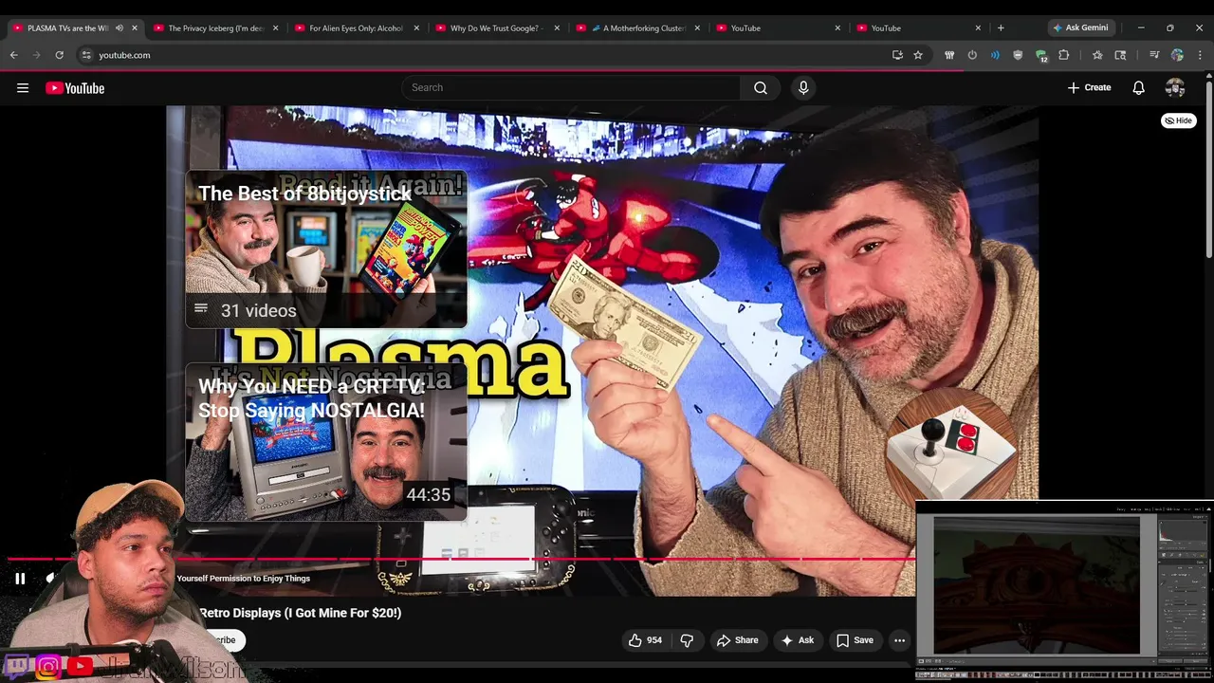
Task: Switch to The Privacy Iceberg tab
Action: coord(215,28)
